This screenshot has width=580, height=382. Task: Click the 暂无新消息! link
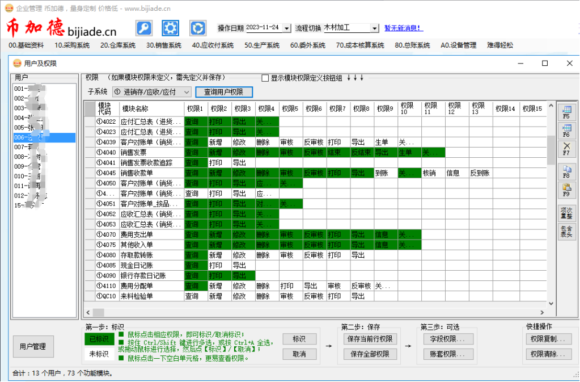[x=404, y=28]
